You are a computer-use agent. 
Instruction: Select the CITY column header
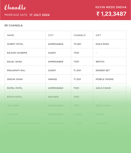point(51,35)
